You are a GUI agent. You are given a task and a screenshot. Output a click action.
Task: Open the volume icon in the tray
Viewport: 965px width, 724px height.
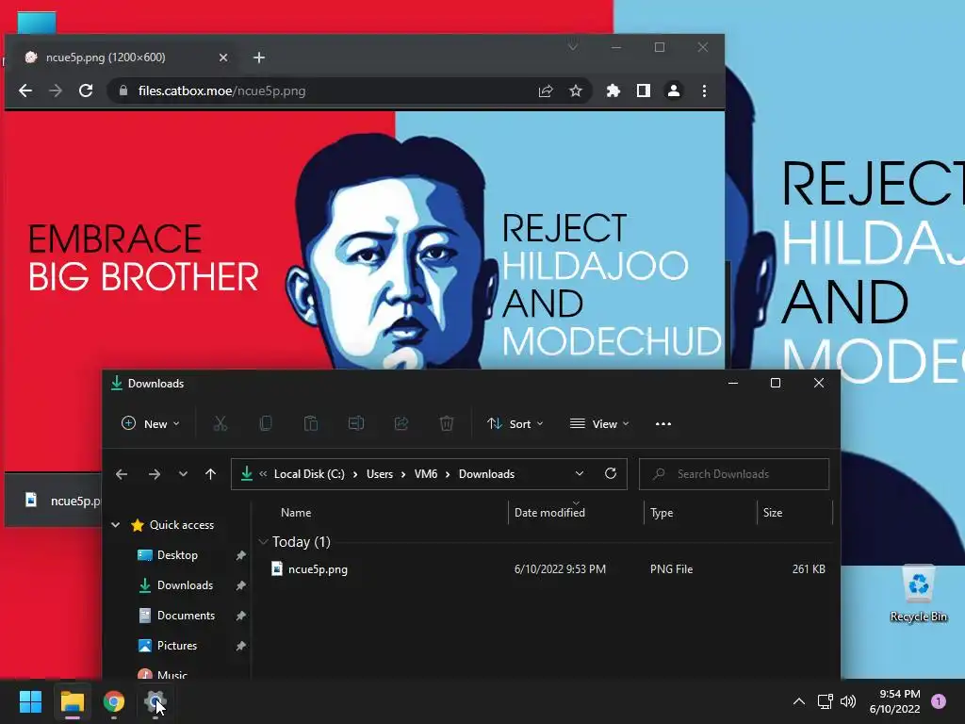point(848,701)
